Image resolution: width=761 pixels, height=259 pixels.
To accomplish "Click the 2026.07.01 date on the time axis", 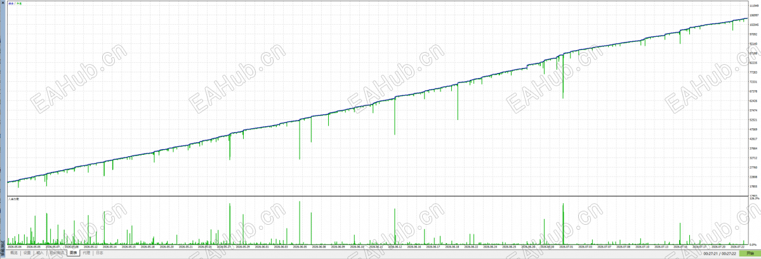I will (566, 247).
